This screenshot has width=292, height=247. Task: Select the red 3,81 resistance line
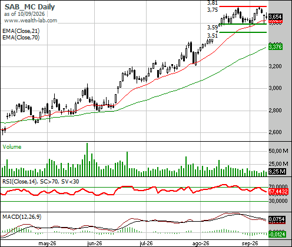coord(243,6)
